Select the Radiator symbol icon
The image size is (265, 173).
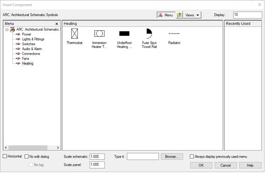click(x=174, y=34)
